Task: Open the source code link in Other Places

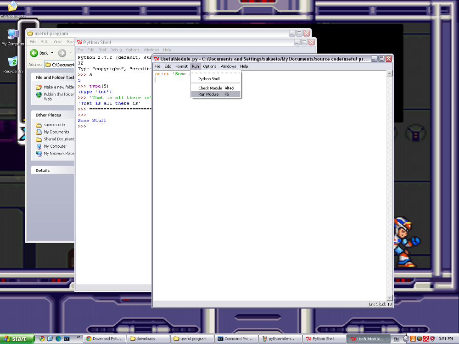Action: 54,125
